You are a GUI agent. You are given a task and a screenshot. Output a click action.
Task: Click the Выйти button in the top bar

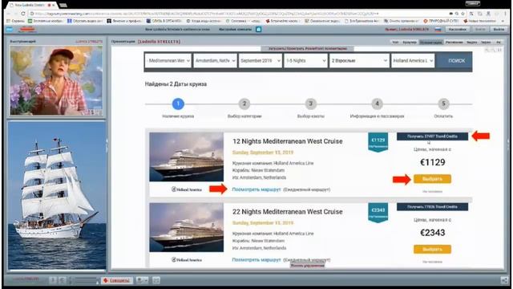[x=499, y=29]
